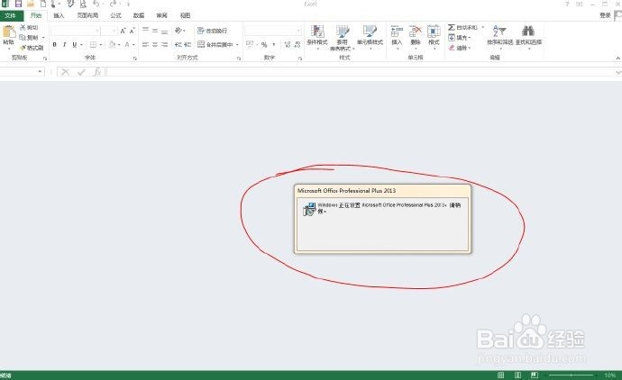Open the 文件 (File) tab
Viewport: 622px width, 380px height.
pyautogui.click(x=11, y=15)
